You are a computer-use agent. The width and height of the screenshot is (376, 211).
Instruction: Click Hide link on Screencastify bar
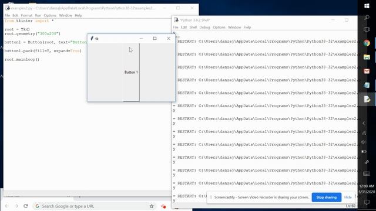click(x=348, y=198)
